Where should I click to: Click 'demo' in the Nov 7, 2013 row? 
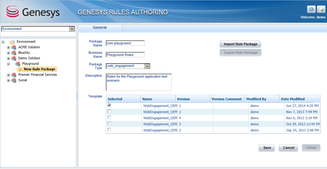[x=255, y=112]
